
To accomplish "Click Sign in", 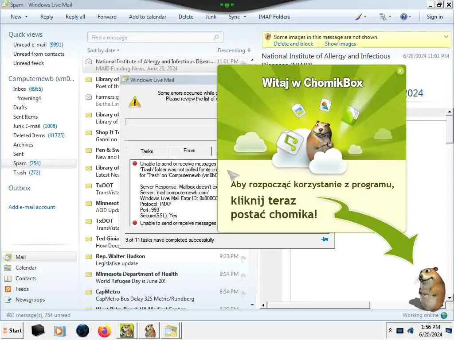I will coord(434,17).
